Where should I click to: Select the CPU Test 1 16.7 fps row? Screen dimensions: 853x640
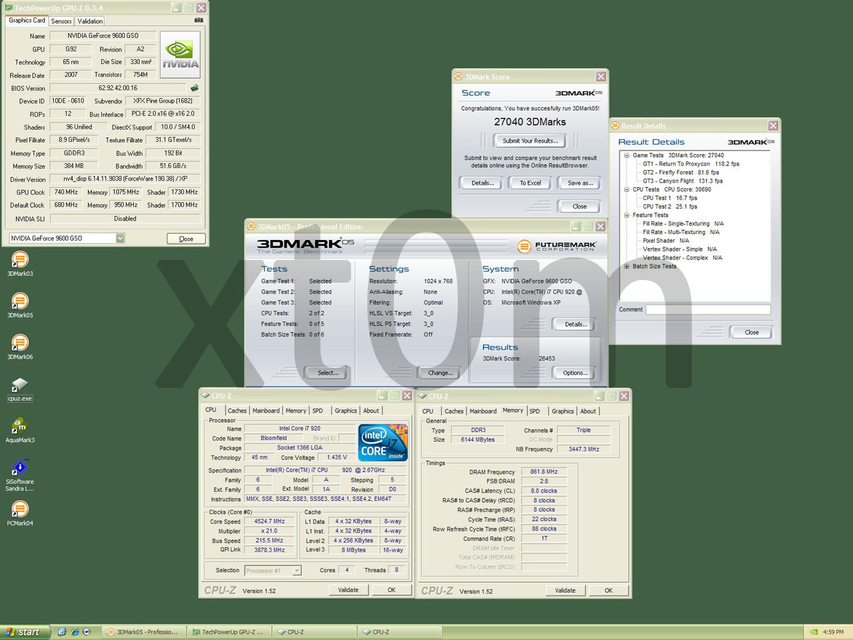coord(670,198)
